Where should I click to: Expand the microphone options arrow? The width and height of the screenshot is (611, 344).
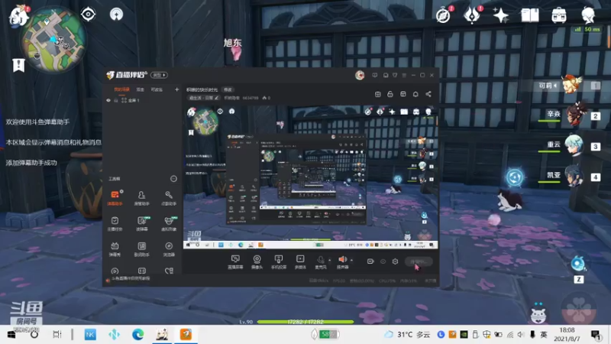click(330, 260)
